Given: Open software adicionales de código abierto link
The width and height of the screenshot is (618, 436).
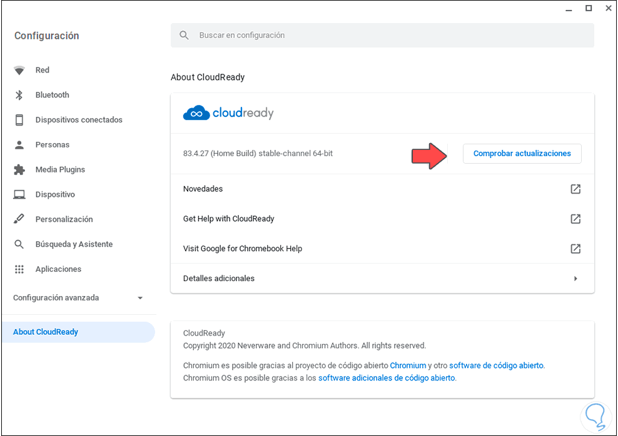Looking at the screenshot, I should point(387,378).
